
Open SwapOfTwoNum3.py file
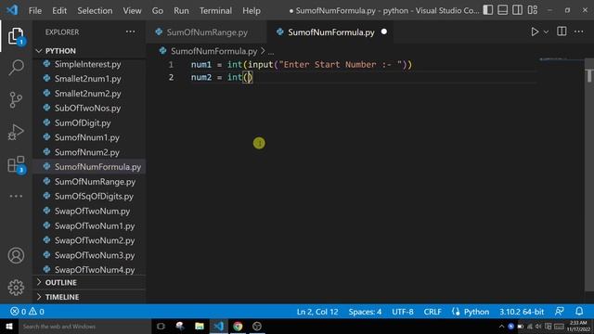click(95, 255)
